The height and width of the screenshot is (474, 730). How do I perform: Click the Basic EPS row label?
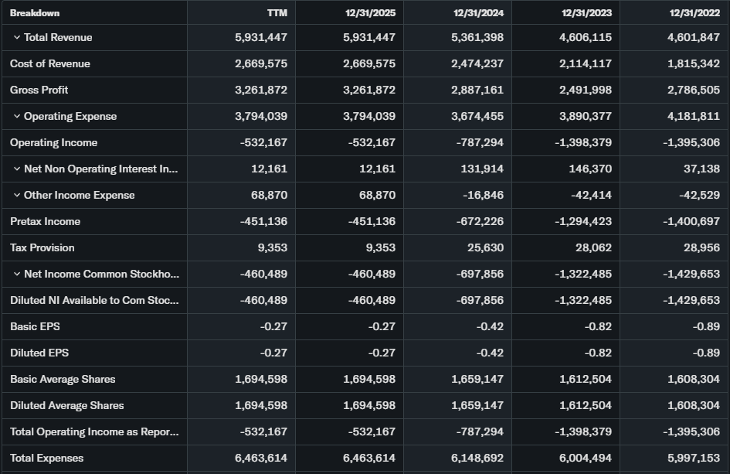pos(35,327)
